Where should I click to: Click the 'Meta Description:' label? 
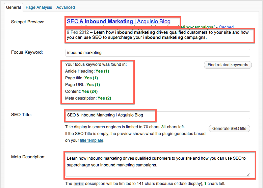pos(28,157)
